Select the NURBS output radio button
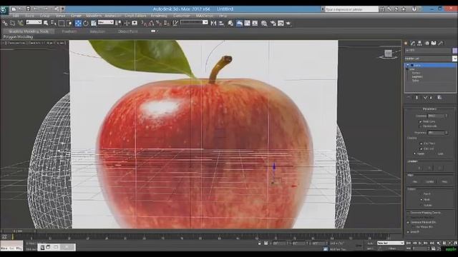This screenshot has width=458, height=257. (422, 205)
